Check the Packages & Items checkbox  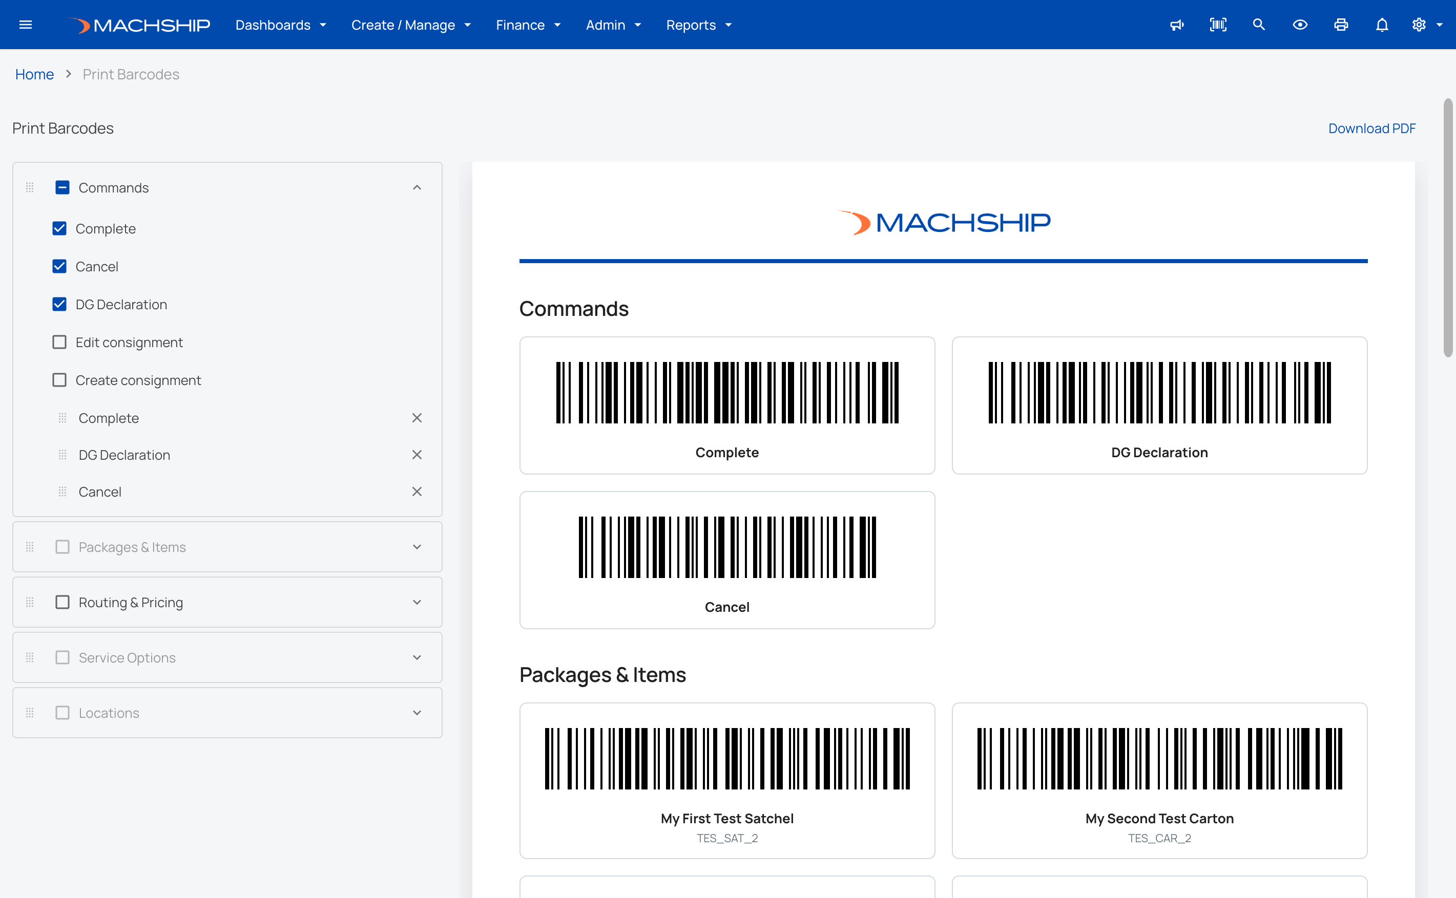click(63, 547)
